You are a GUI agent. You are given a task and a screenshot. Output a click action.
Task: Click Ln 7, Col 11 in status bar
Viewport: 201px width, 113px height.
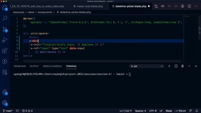(126, 111)
